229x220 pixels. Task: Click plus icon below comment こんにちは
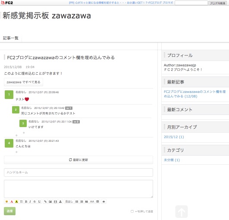tap(16, 152)
